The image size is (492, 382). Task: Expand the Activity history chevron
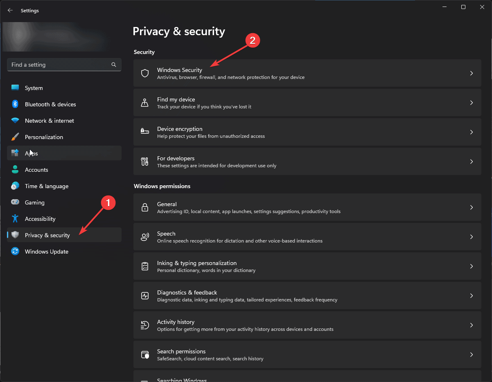(471, 325)
